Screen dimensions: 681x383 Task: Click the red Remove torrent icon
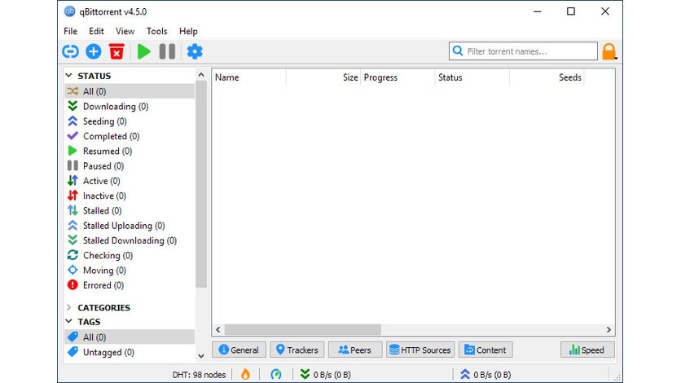click(x=116, y=51)
